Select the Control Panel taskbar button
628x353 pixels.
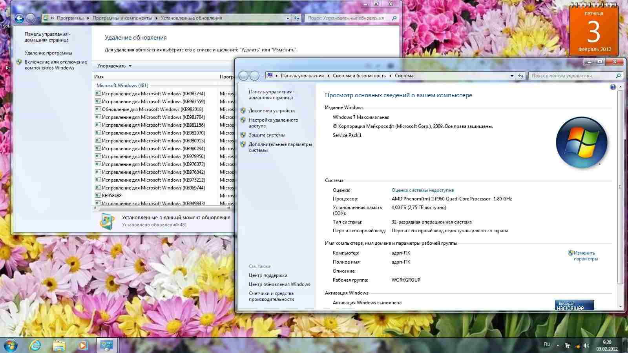pyautogui.click(x=107, y=345)
